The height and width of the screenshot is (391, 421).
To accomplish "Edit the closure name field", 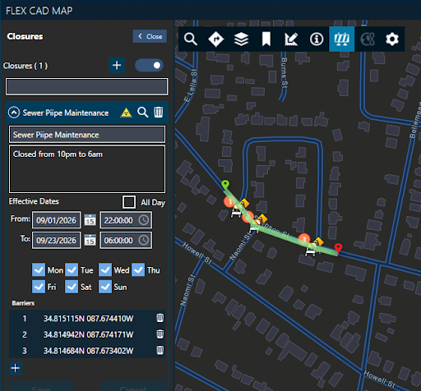I will 87,135.
